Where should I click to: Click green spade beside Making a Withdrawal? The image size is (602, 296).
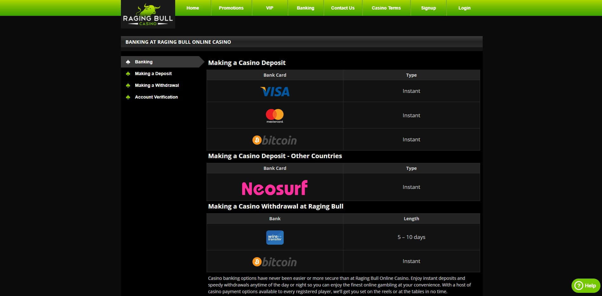click(x=128, y=85)
